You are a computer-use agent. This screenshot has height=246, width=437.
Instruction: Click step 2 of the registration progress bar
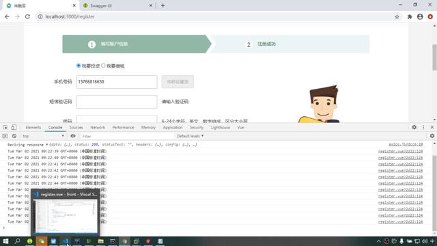click(x=290, y=44)
